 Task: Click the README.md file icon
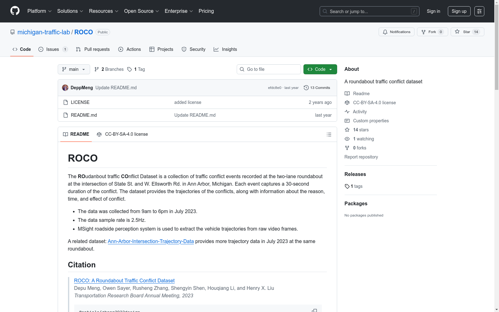pyautogui.click(x=65, y=115)
